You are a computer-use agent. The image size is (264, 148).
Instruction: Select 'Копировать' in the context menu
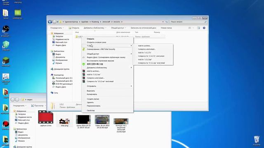tap(92, 94)
